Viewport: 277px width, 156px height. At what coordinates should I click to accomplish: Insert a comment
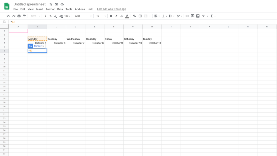[193, 16]
